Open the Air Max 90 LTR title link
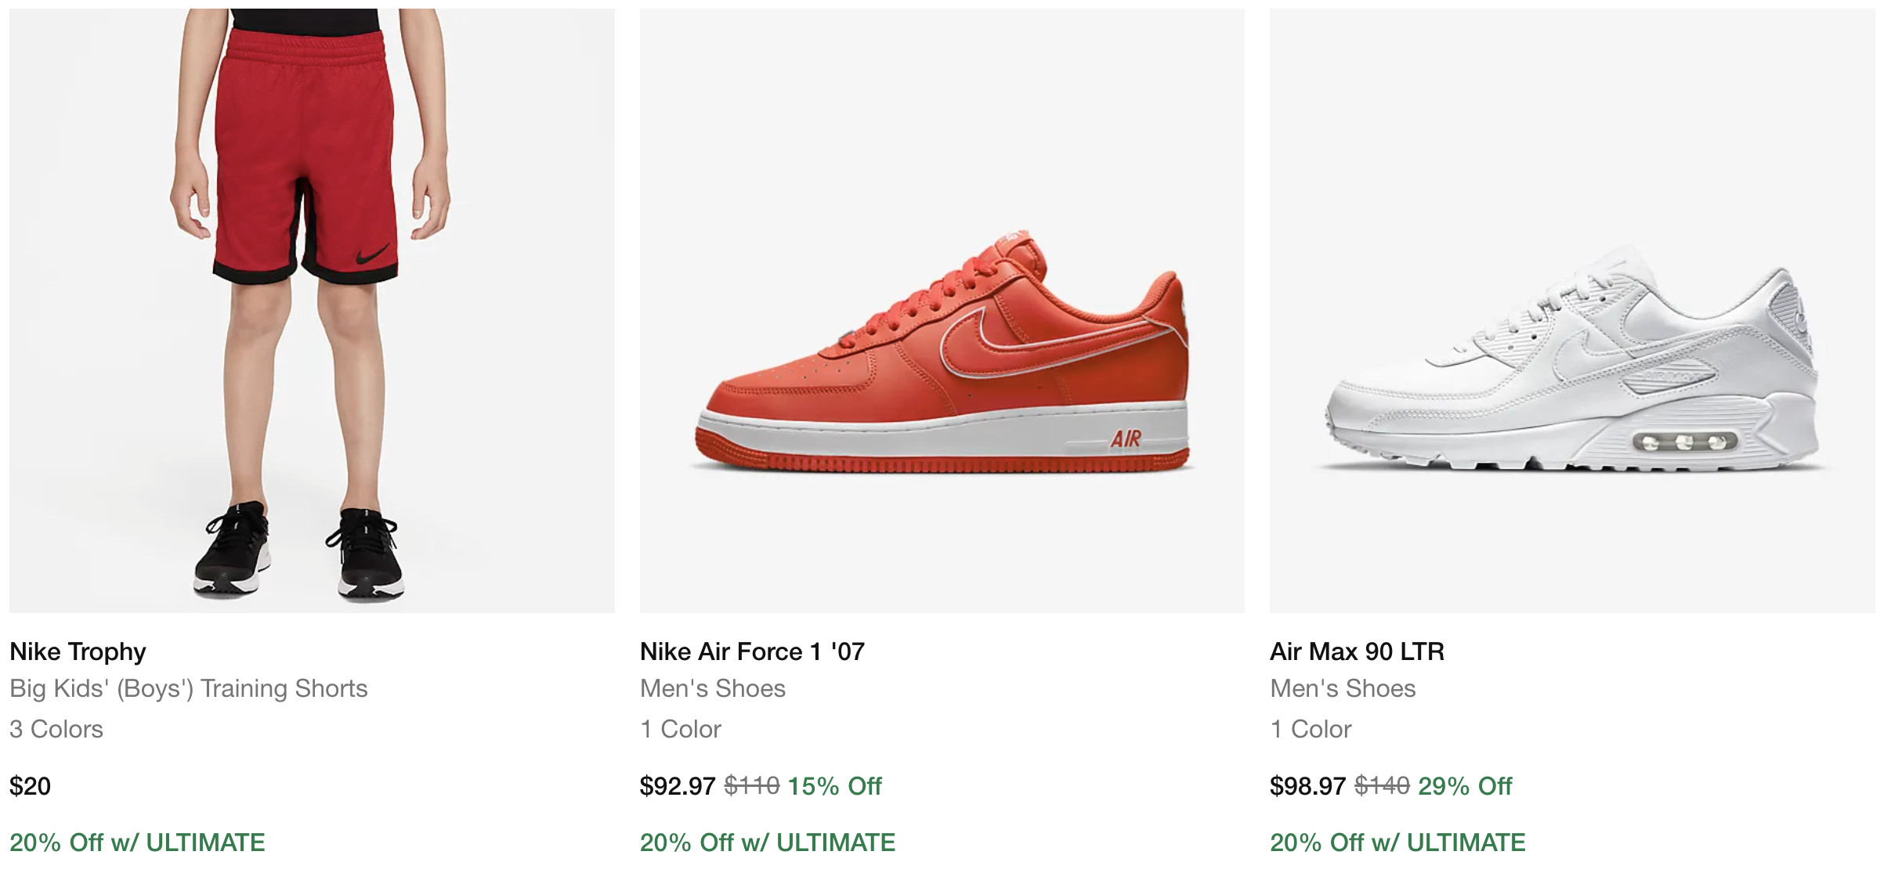 click(1357, 651)
